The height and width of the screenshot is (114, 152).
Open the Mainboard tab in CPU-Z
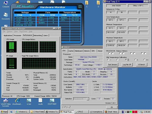(79, 51)
